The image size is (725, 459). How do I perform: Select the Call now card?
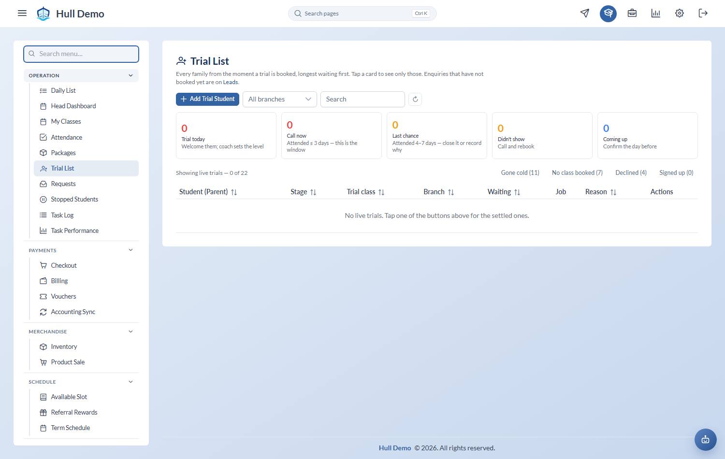pyautogui.click(x=332, y=136)
